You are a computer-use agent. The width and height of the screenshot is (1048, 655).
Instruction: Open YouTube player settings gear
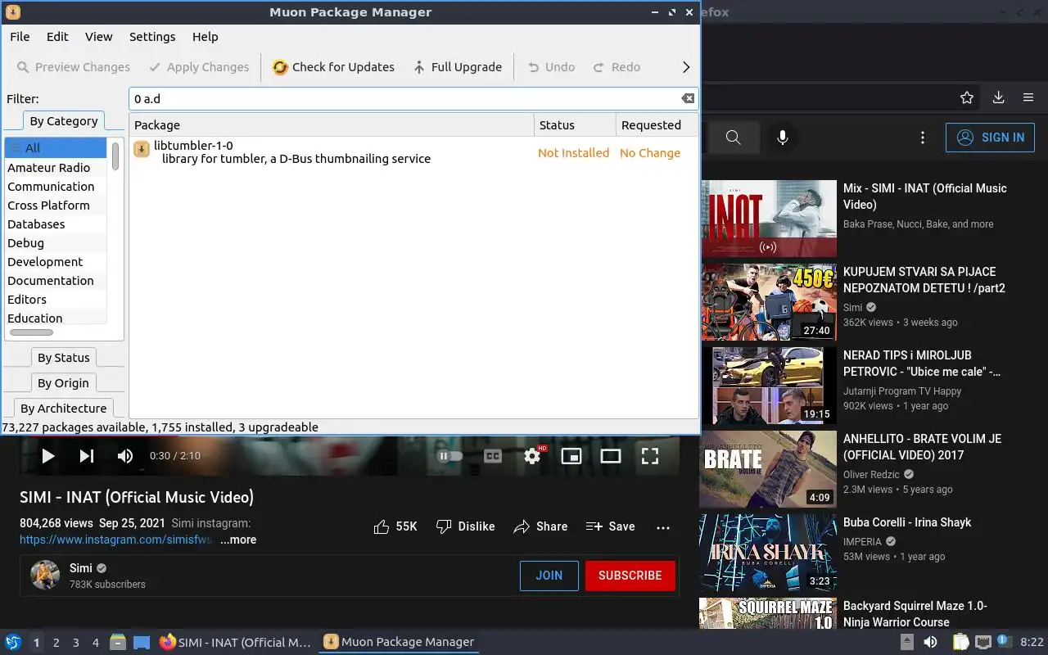(532, 456)
